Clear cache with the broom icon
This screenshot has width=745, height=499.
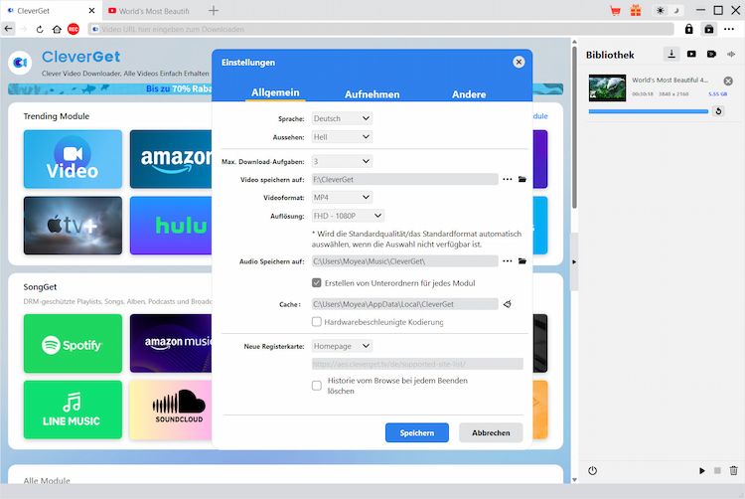click(x=508, y=304)
